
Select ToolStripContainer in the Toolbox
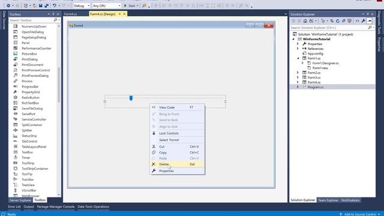point(35,169)
